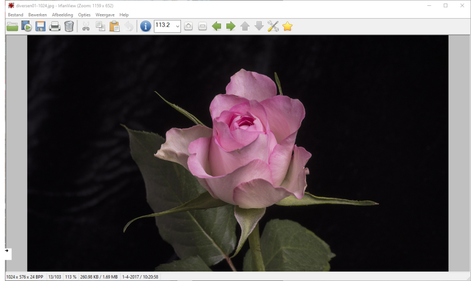
Task: Expand the zoom percentage dropdown arrow
Action: pyautogui.click(x=177, y=26)
